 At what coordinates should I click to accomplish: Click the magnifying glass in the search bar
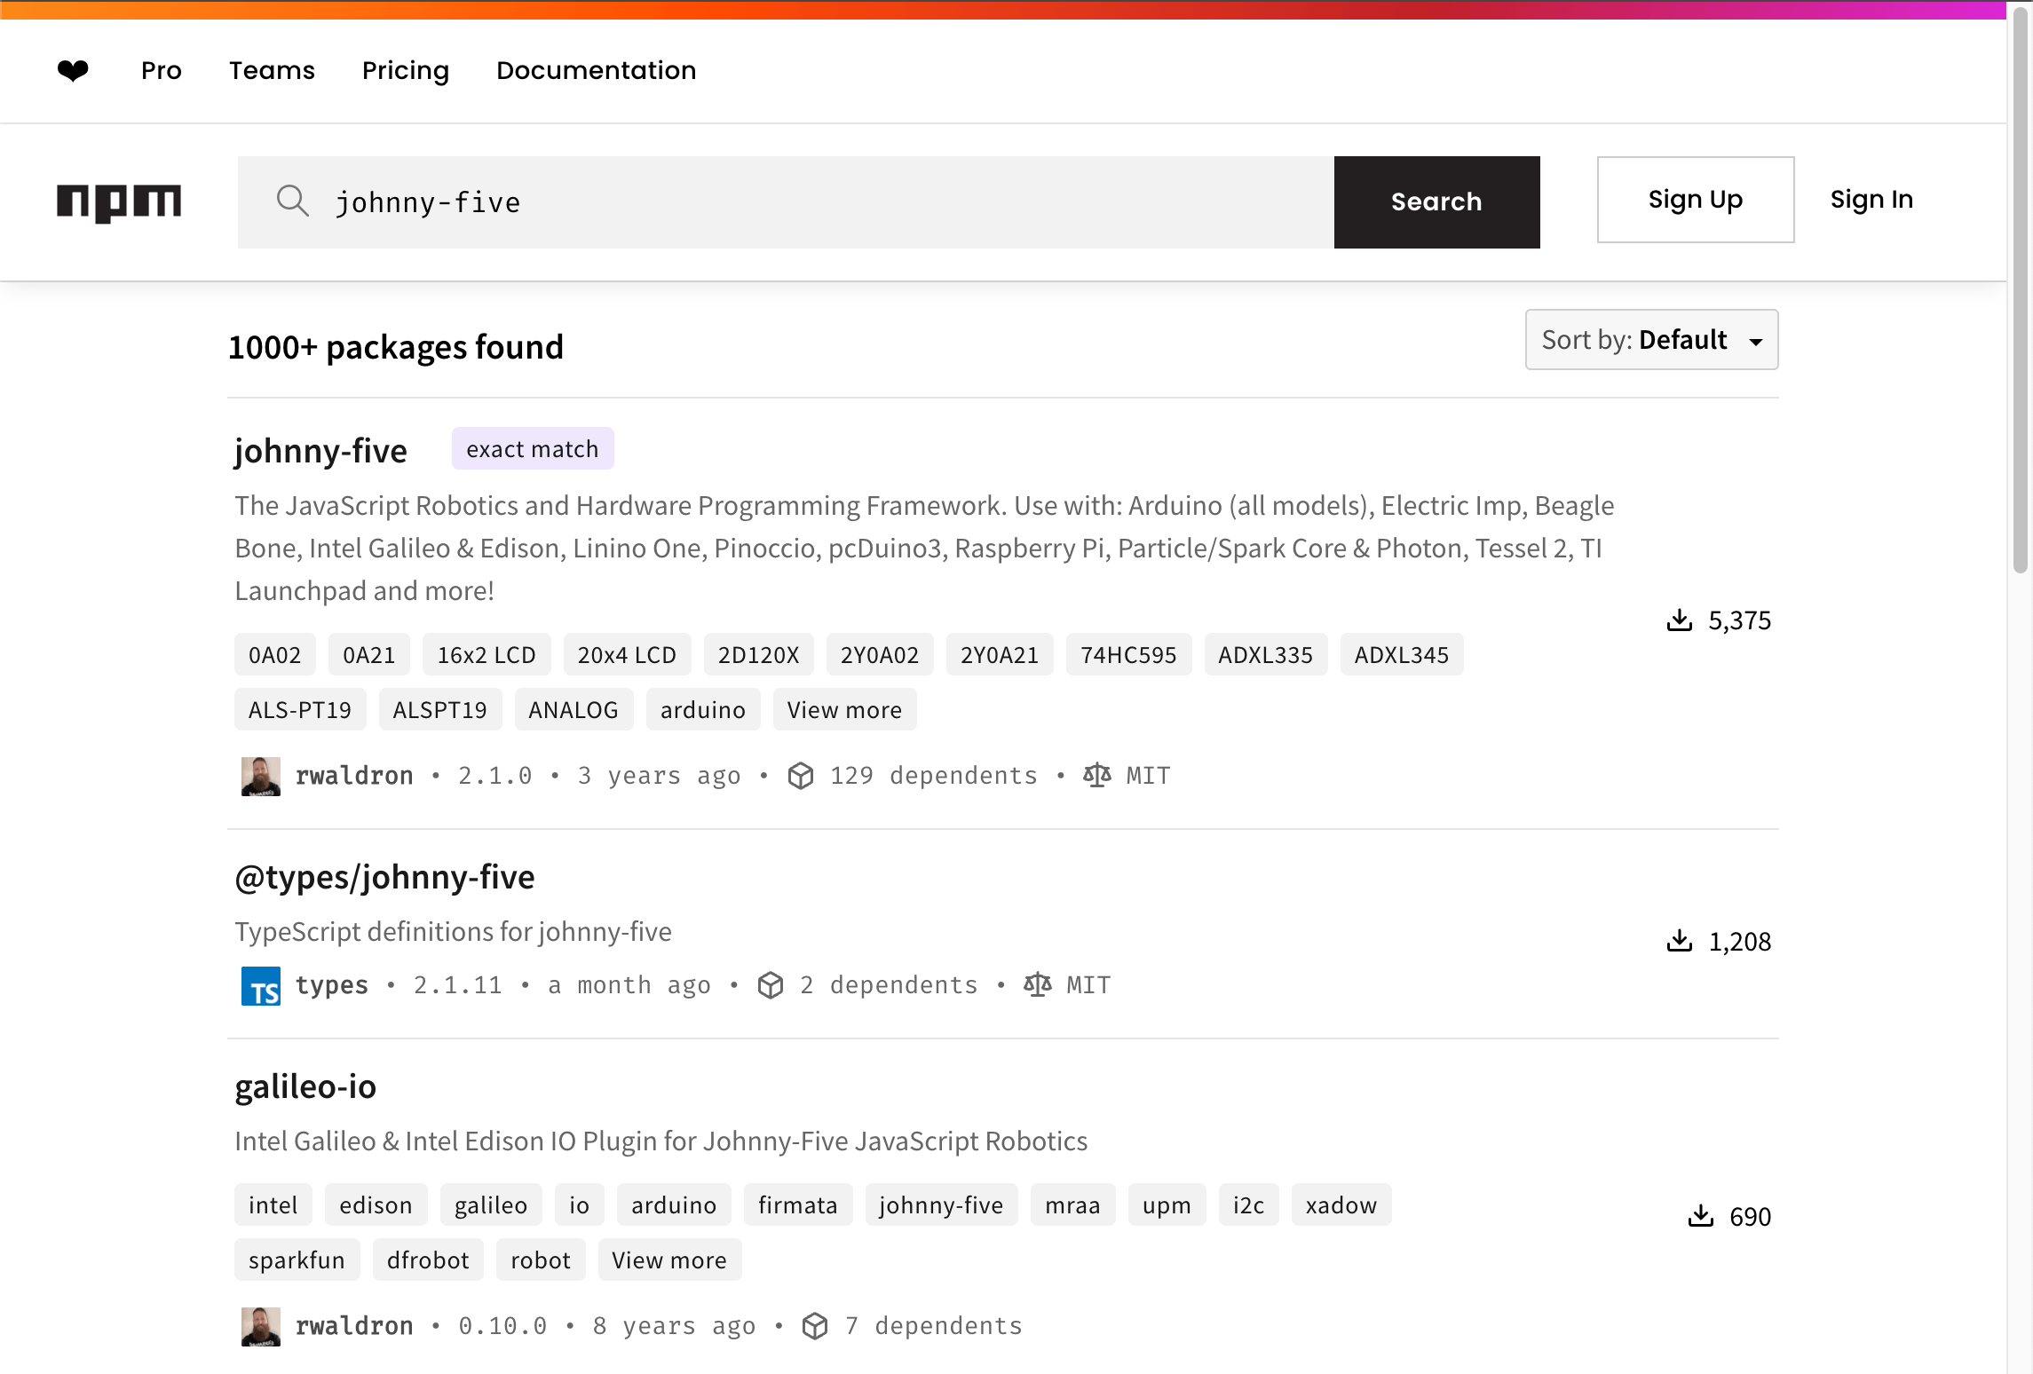pos(293,201)
